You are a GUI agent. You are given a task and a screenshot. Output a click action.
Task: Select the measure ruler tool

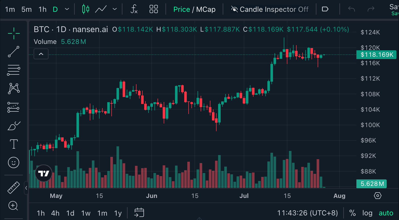coord(13,187)
